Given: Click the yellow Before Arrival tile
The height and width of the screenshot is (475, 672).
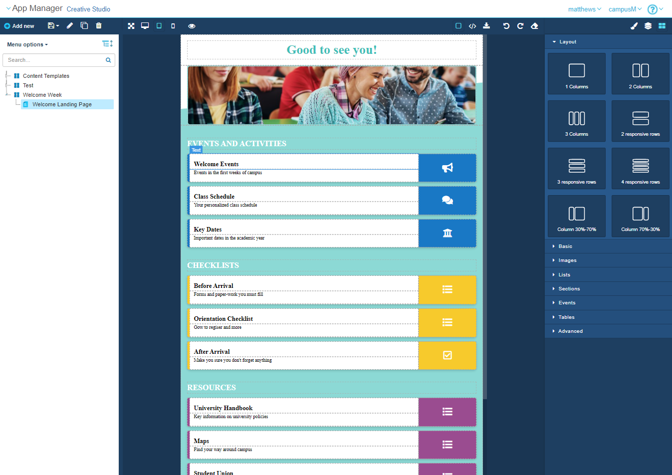Looking at the screenshot, I should (447, 290).
